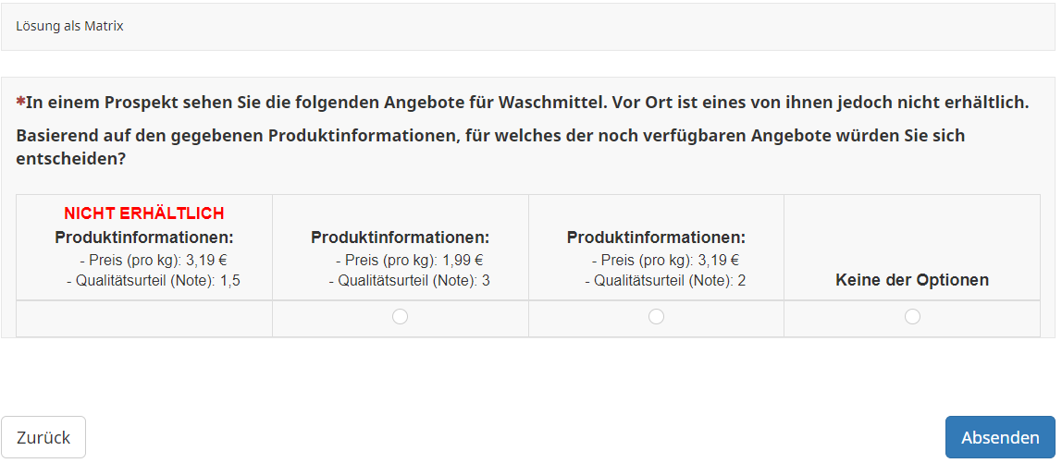Click 'Produktinformationen:' below the NICHT ERHÄLTLICH label

pyautogui.click(x=144, y=238)
